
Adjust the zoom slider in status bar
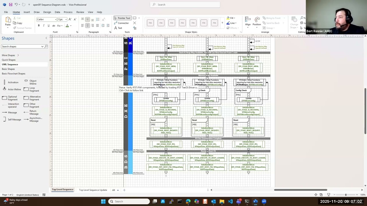[346, 195]
